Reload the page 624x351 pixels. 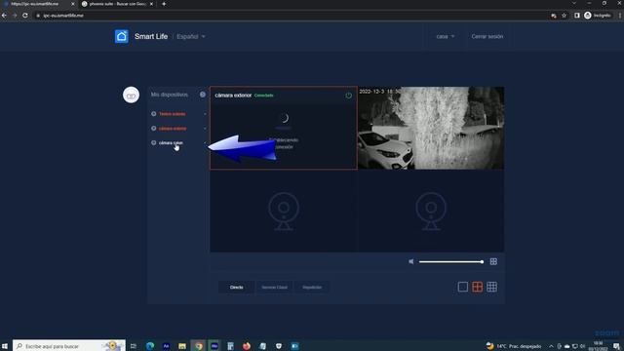tap(25, 16)
